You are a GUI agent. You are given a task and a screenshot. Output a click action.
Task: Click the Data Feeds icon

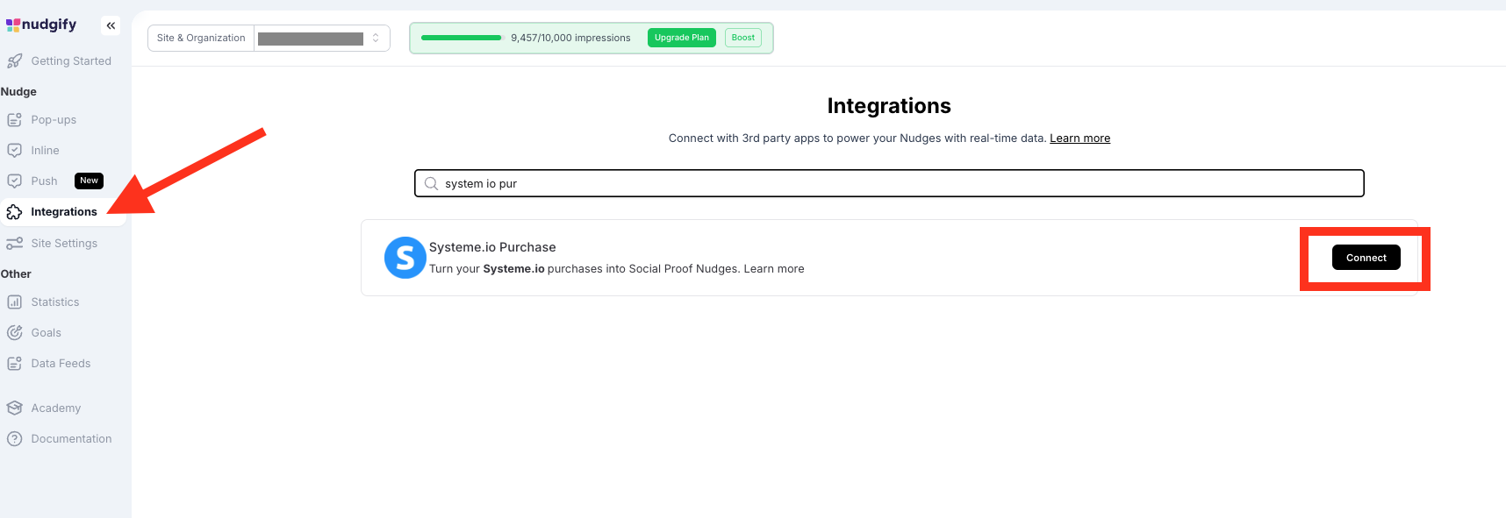pyautogui.click(x=15, y=364)
